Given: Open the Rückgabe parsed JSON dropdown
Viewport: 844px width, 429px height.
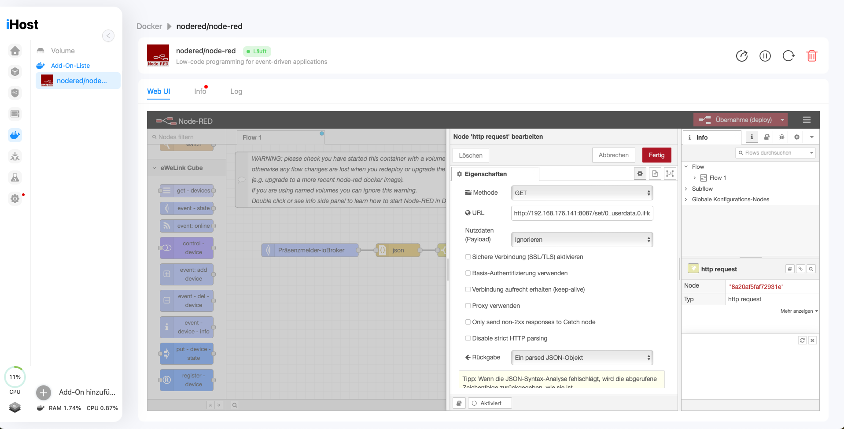Looking at the screenshot, I should click(x=582, y=357).
